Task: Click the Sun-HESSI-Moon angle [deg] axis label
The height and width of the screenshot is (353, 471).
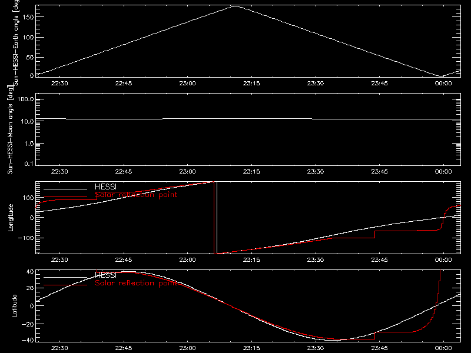Action: click(x=10, y=129)
